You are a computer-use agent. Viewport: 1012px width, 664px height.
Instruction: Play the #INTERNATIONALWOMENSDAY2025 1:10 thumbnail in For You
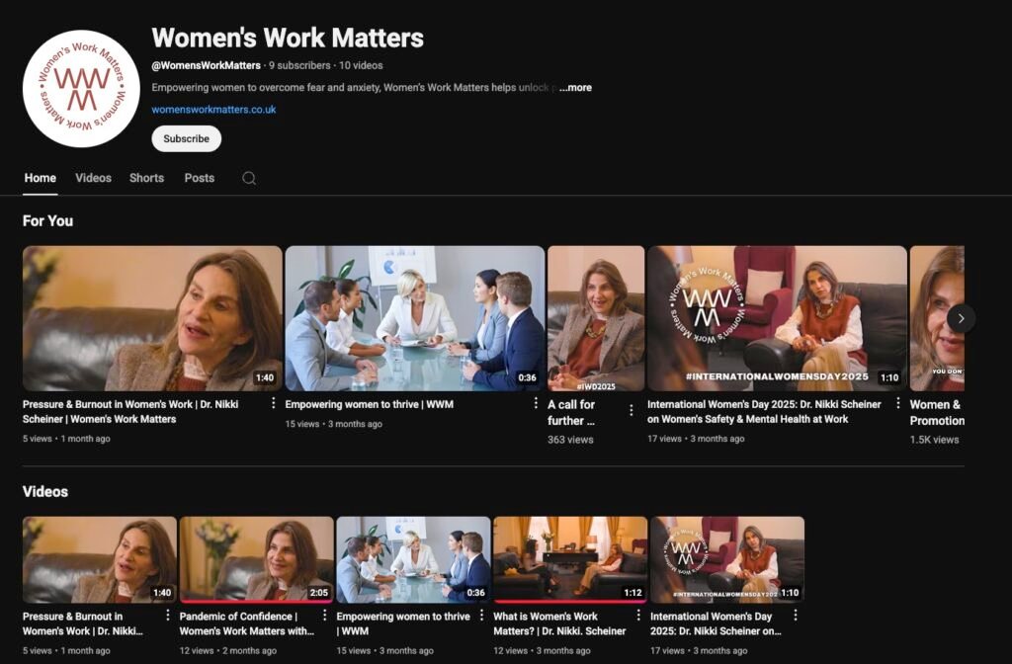pos(777,318)
